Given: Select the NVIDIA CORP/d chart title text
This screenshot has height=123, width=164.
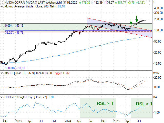Looking at the screenshot, I should (x=15, y=3).
